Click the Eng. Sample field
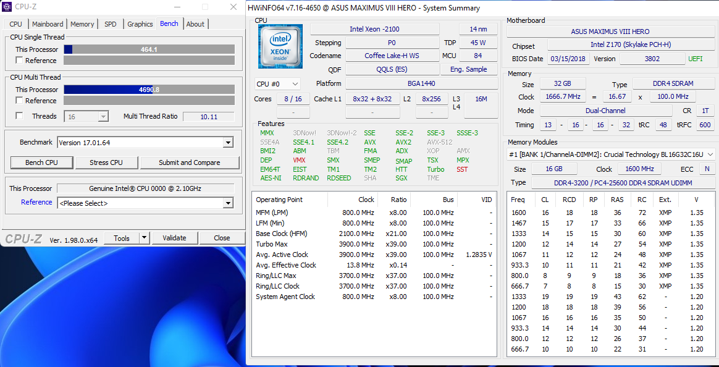The width and height of the screenshot is (719, 367). (469, 69)
